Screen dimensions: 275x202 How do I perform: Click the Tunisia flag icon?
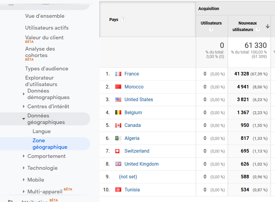pyautogui.click(x=118, y=190)
